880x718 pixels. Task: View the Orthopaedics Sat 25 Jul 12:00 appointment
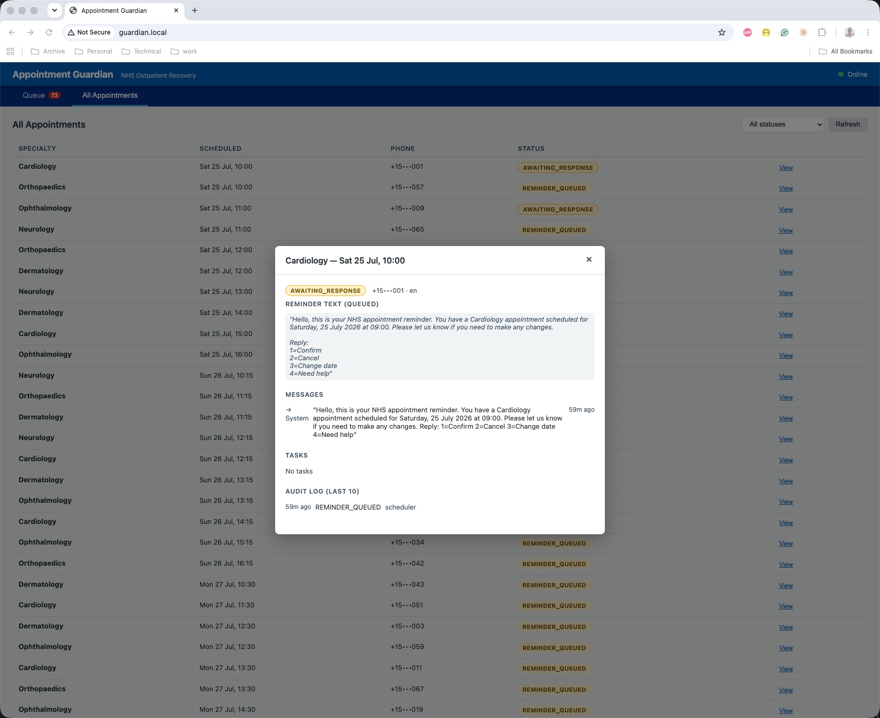pos(786,251)
